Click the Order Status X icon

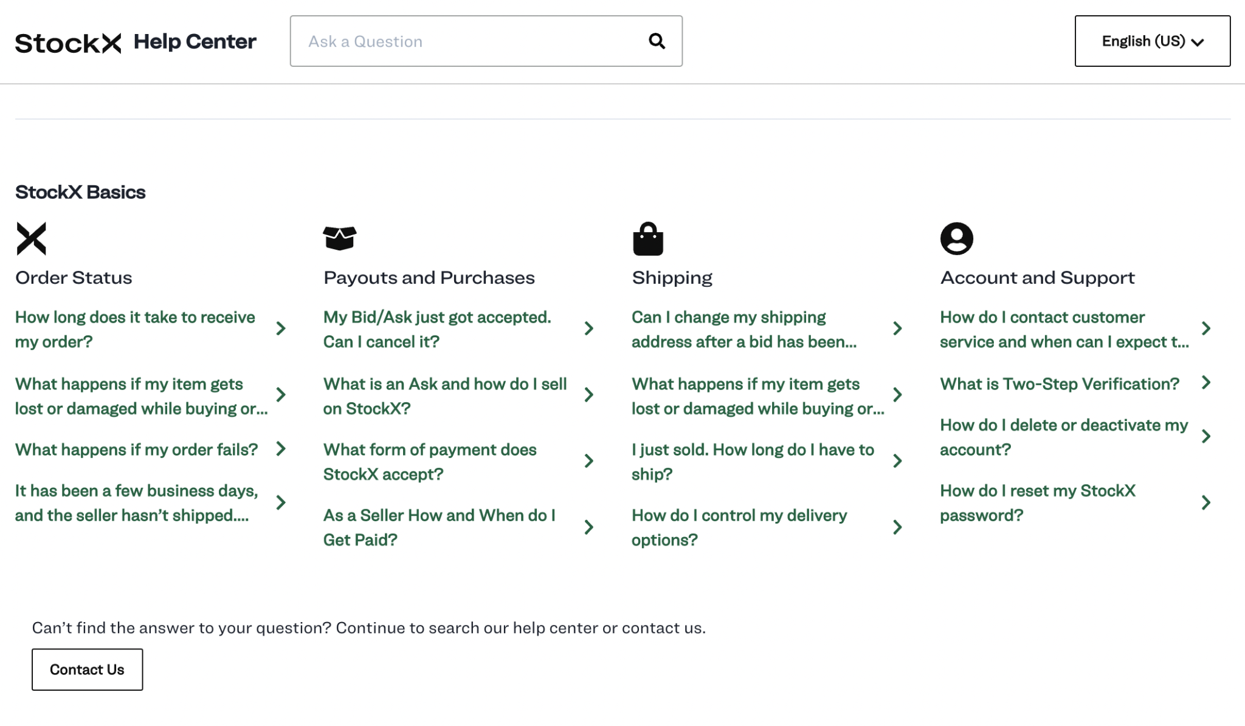[32, 238]
